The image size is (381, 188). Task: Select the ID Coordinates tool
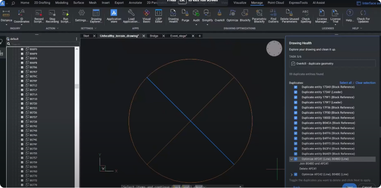click(21, 13)
